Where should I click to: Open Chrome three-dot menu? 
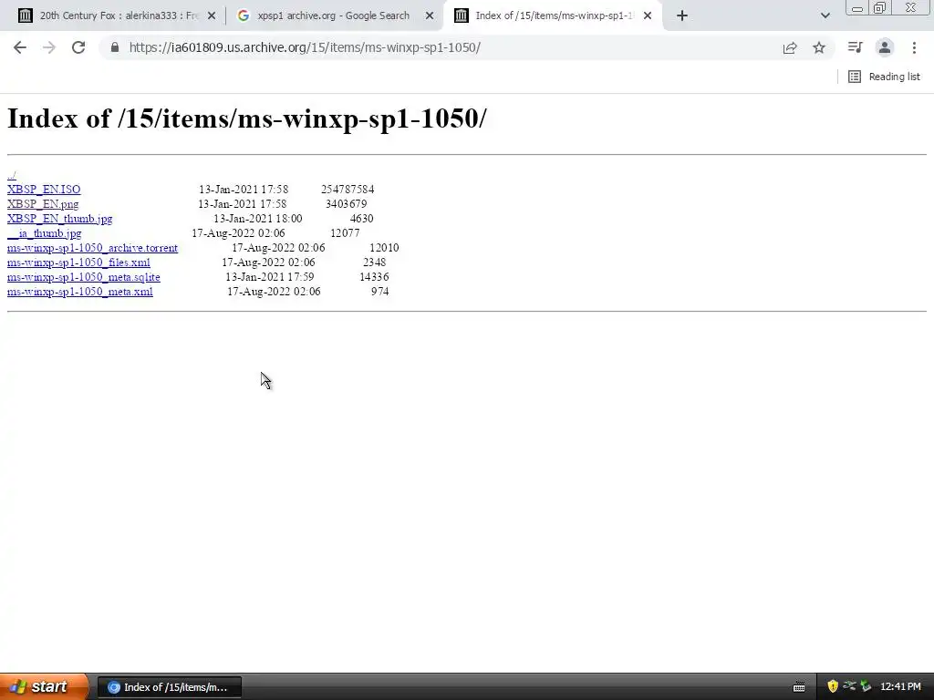coord(914,47)
